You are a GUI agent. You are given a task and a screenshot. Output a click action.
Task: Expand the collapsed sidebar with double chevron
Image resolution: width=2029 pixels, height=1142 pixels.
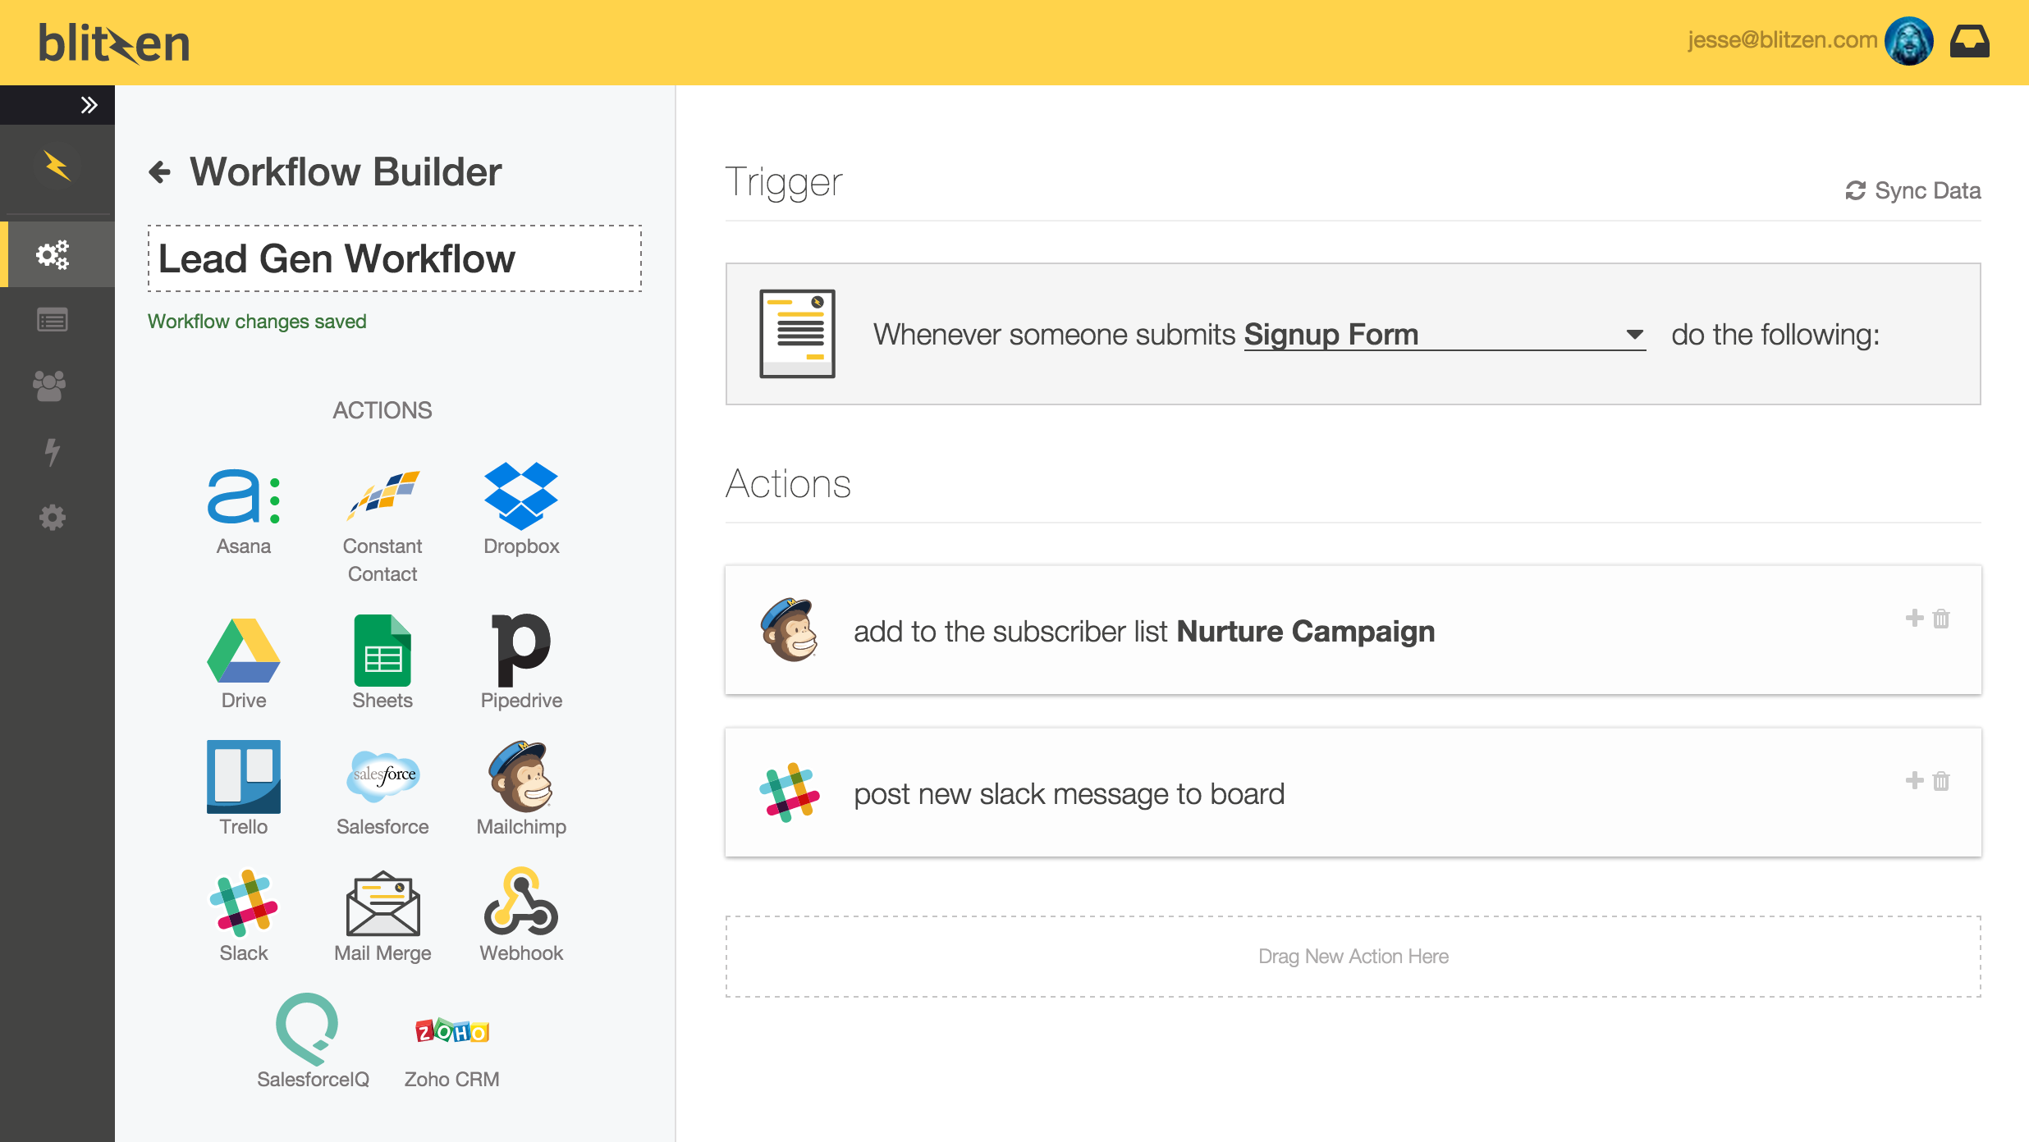89,105
